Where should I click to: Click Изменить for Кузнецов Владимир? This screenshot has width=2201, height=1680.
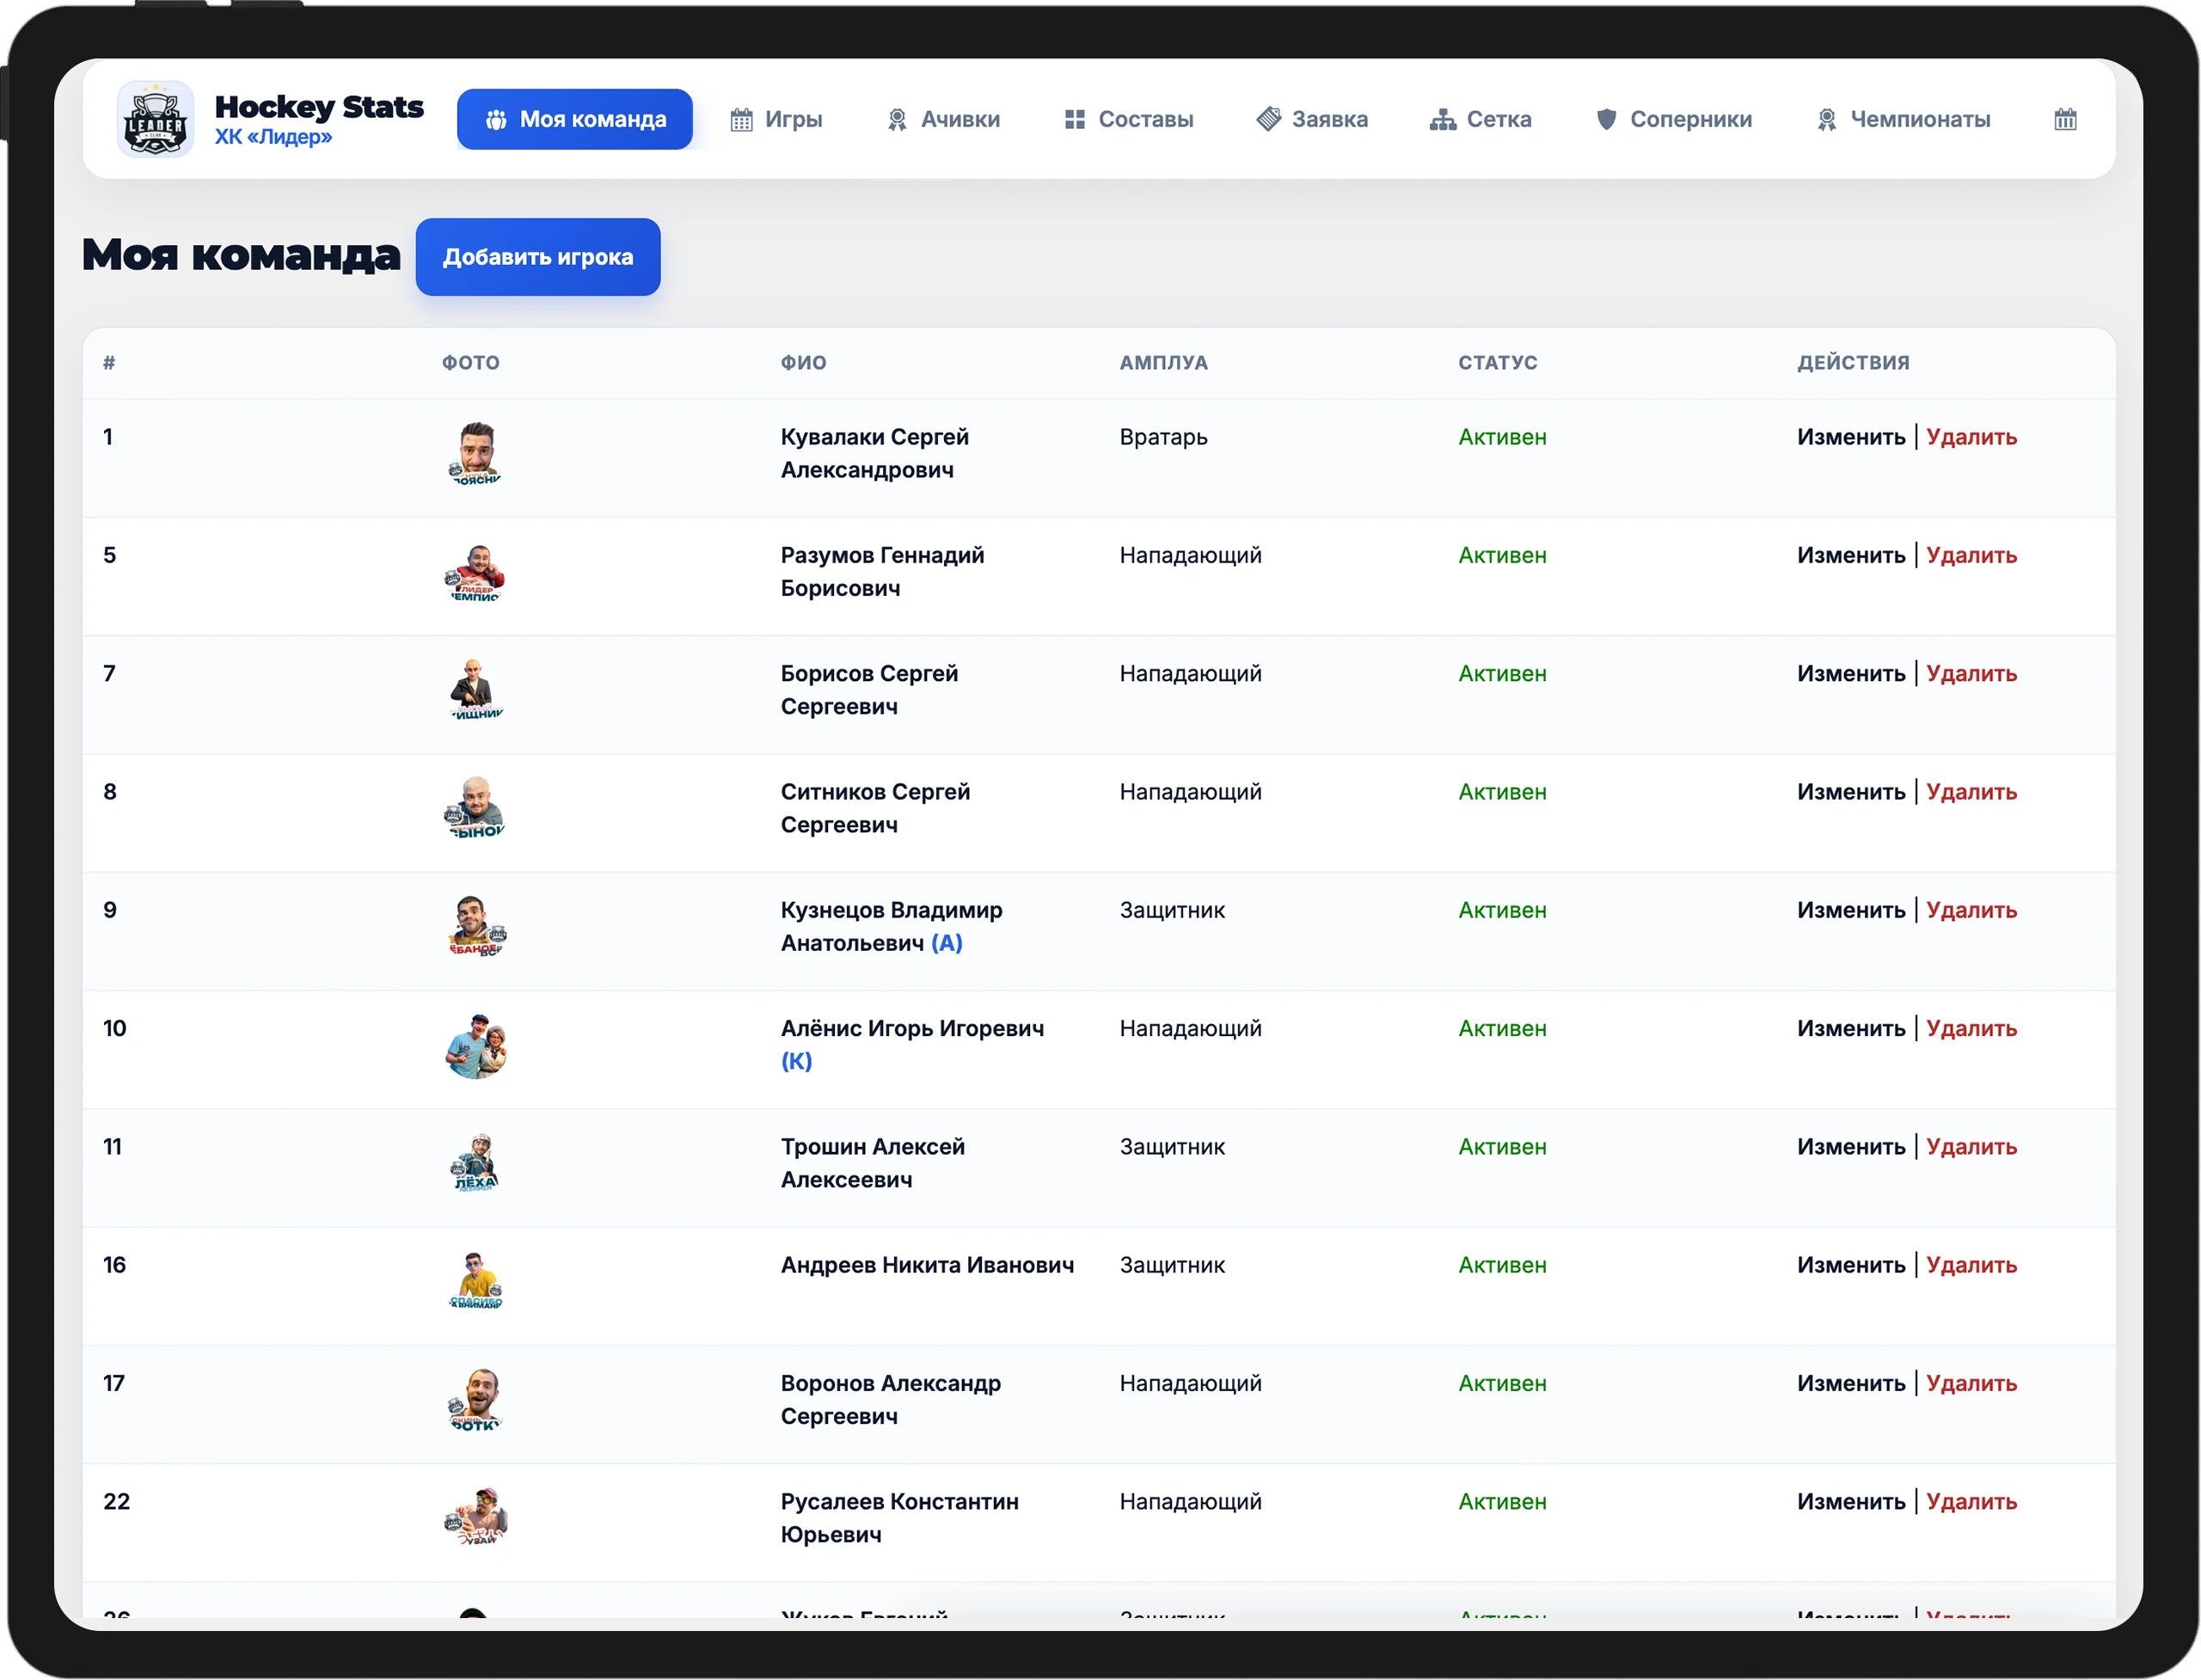1851,910
